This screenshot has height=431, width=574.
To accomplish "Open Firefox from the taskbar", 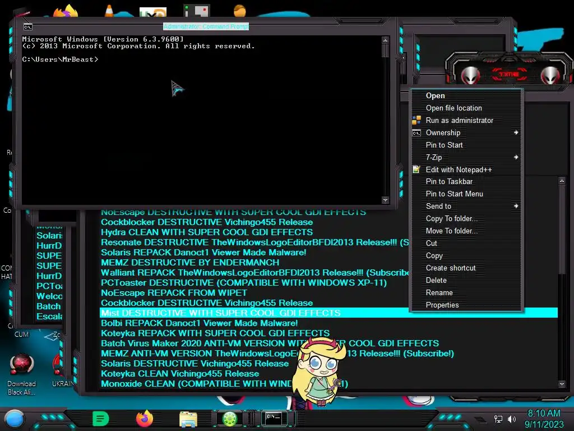I will tap(145, 419).
